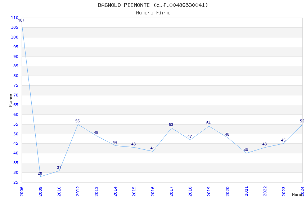Image resolution: width=306 pixels, height=198 pixels.
Task: Click the y-axis tick label 45
Action: tap(16, 143)
